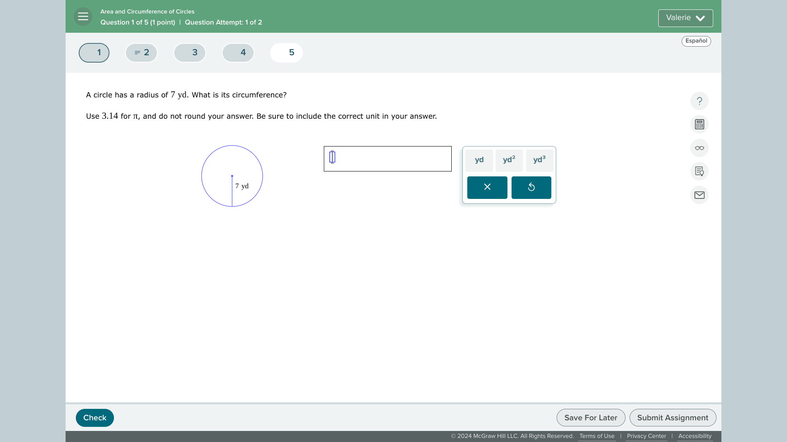
Task: Navigate to question 3
Action: 195,52
